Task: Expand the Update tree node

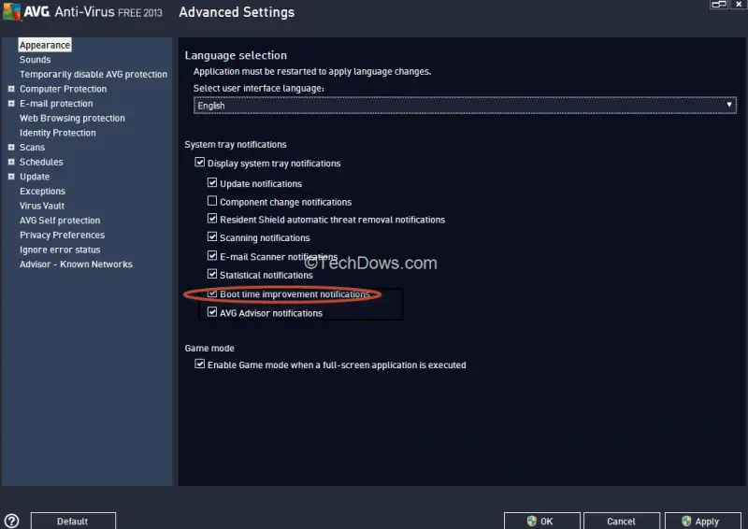Action: [11, 177]
